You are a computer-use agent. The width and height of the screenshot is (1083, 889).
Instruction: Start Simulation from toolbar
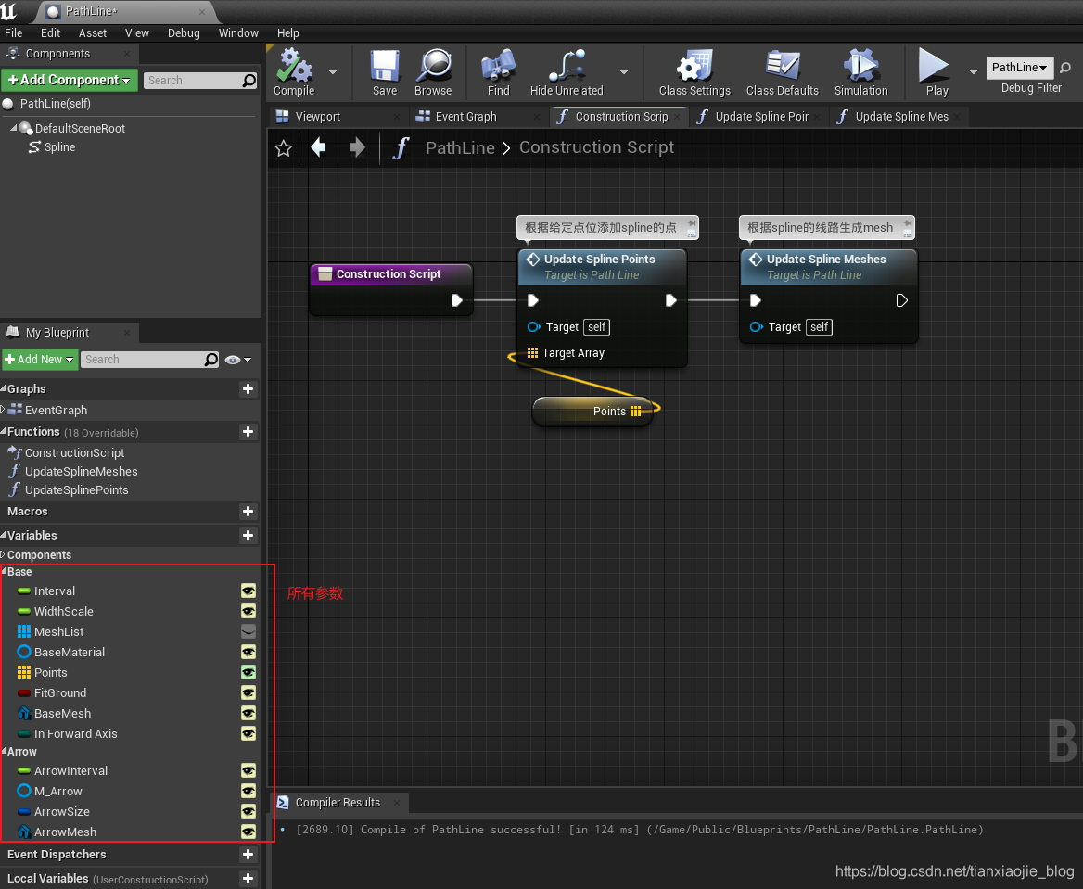coord(860,67)
